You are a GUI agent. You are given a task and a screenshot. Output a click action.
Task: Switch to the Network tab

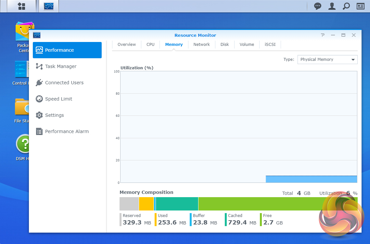(201, 45)
